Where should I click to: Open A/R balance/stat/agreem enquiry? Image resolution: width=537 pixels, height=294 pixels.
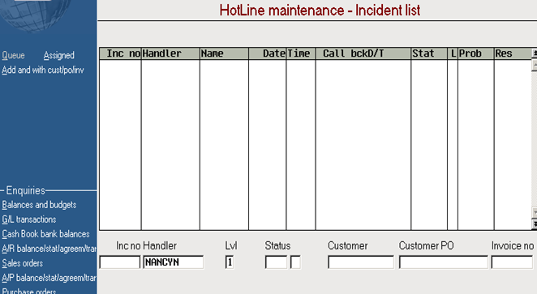[49, 249]
